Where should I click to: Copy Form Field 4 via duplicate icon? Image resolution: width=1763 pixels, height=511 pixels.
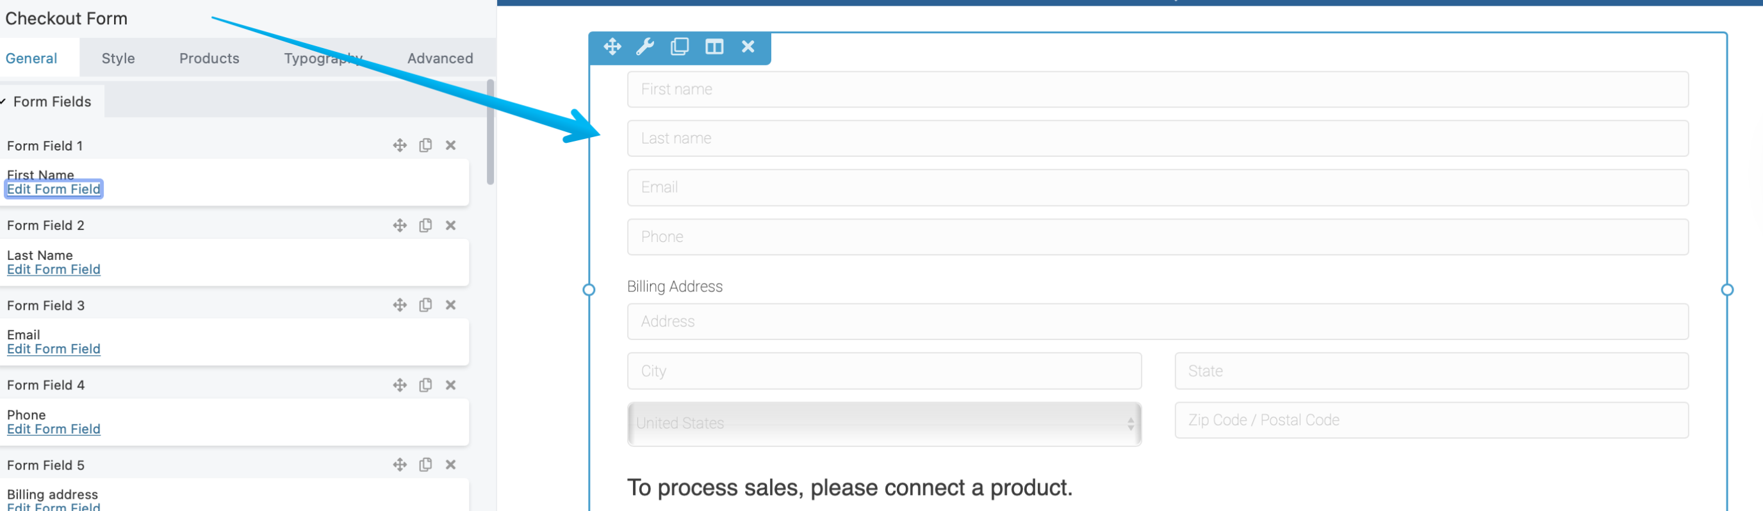coord(425,384)
